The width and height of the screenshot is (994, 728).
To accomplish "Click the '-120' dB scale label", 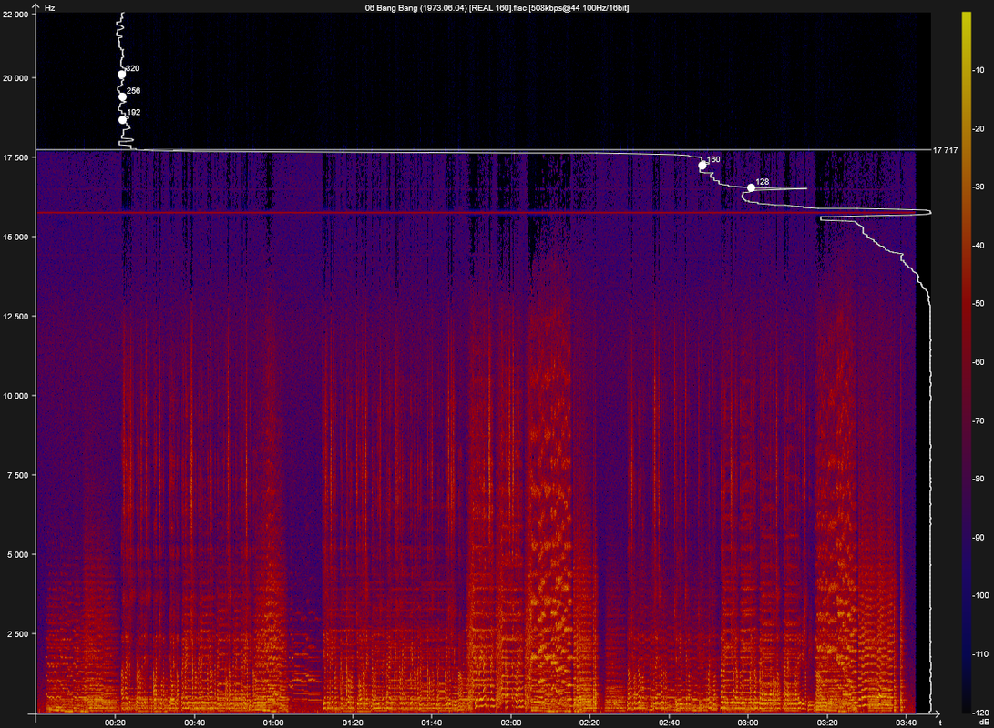I will pos(980,713).
